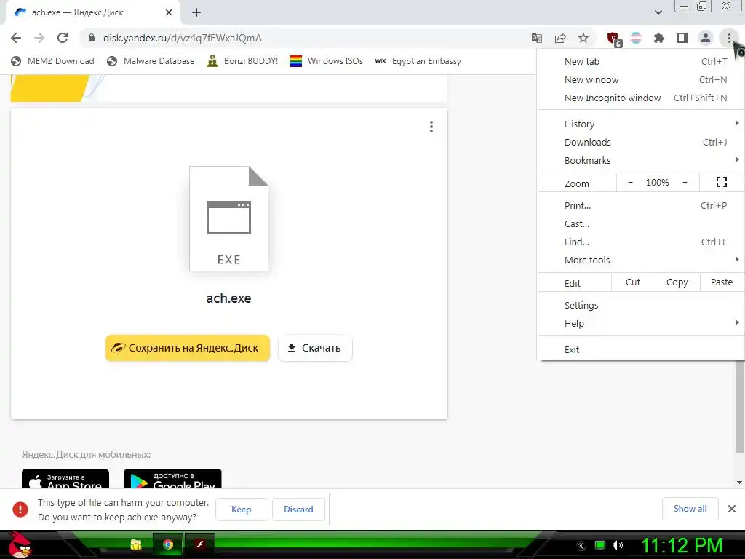This screenshot has height=559, width=745.
Task: Open the Google Translate page icon
Action: (536, 38)
